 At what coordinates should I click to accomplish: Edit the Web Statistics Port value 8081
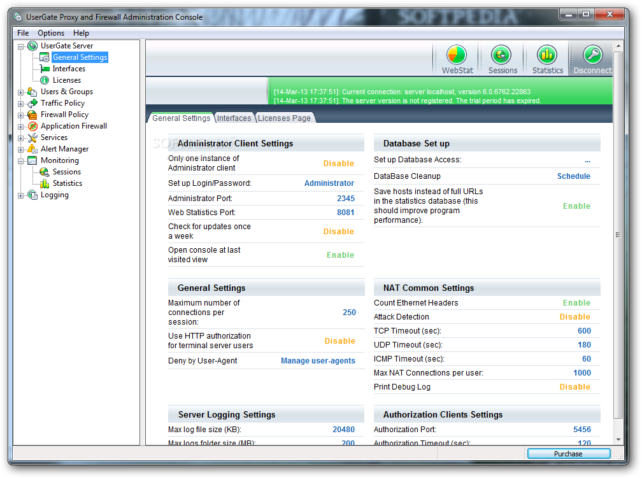pos(346,212)
